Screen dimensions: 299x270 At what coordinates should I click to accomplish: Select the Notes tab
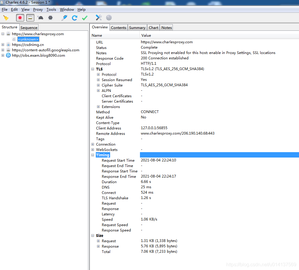[167, 28]
